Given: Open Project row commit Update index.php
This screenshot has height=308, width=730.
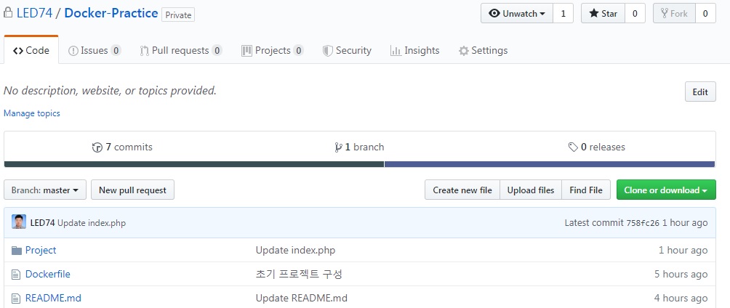Looking at the screenshot, I should tap(296, 251).
